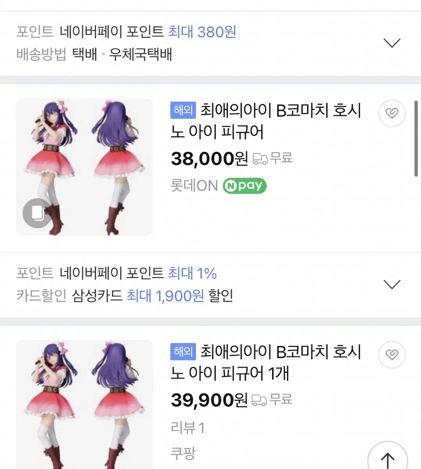Screen dimensions: 421x469
Task: Toggle wishlist heart for the 39,900원 figure
Action: click(392, 354)
